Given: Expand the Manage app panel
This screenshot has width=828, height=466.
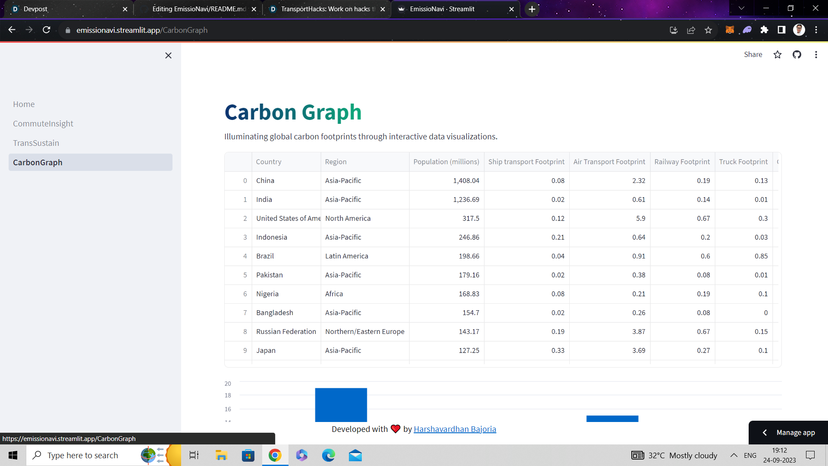Looking at the screenshot, I should pyautogui.click(x=788, y=432).
